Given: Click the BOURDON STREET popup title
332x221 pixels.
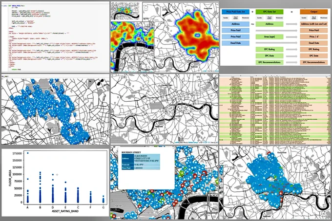Looking at the screenshot, I should (x=131, y=152).
